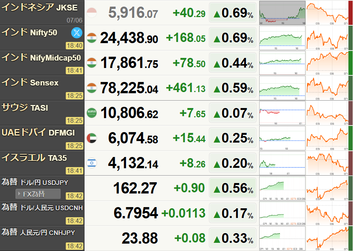This screenshot has width=353, height=251.
Task: Open the 為替 ドル/円 USDJPY link
Action: coord(35,182)
